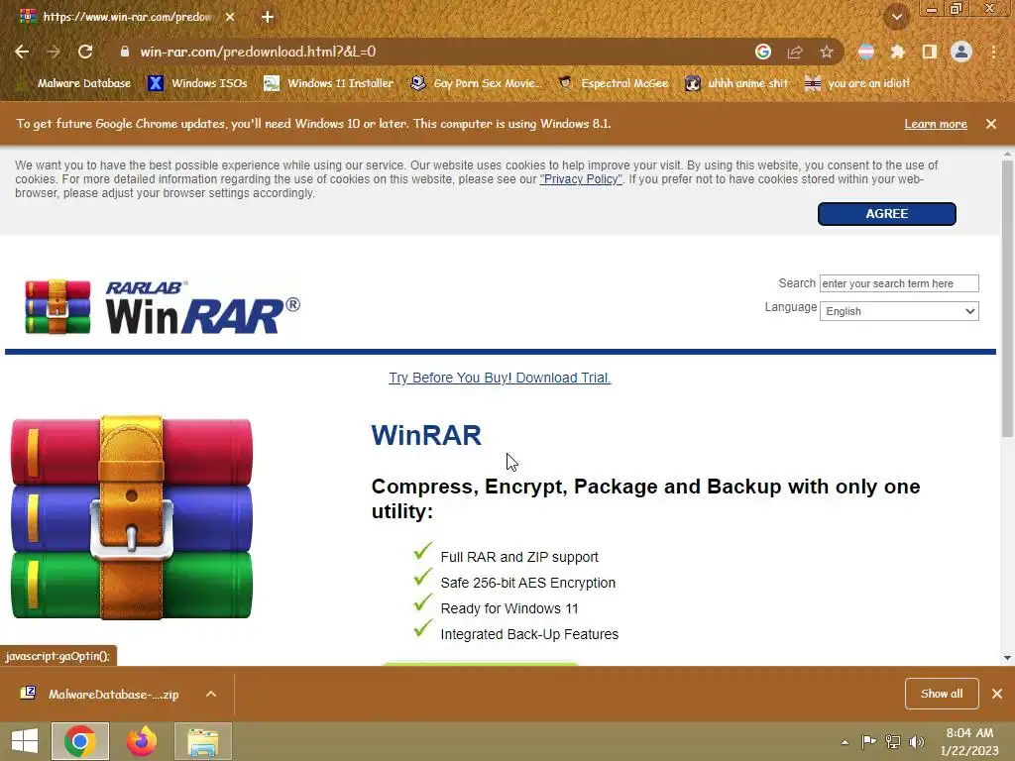Close the win-rar.com tab
The image size is (1015, 761).
pyautogui.click(x=230, y=17)
